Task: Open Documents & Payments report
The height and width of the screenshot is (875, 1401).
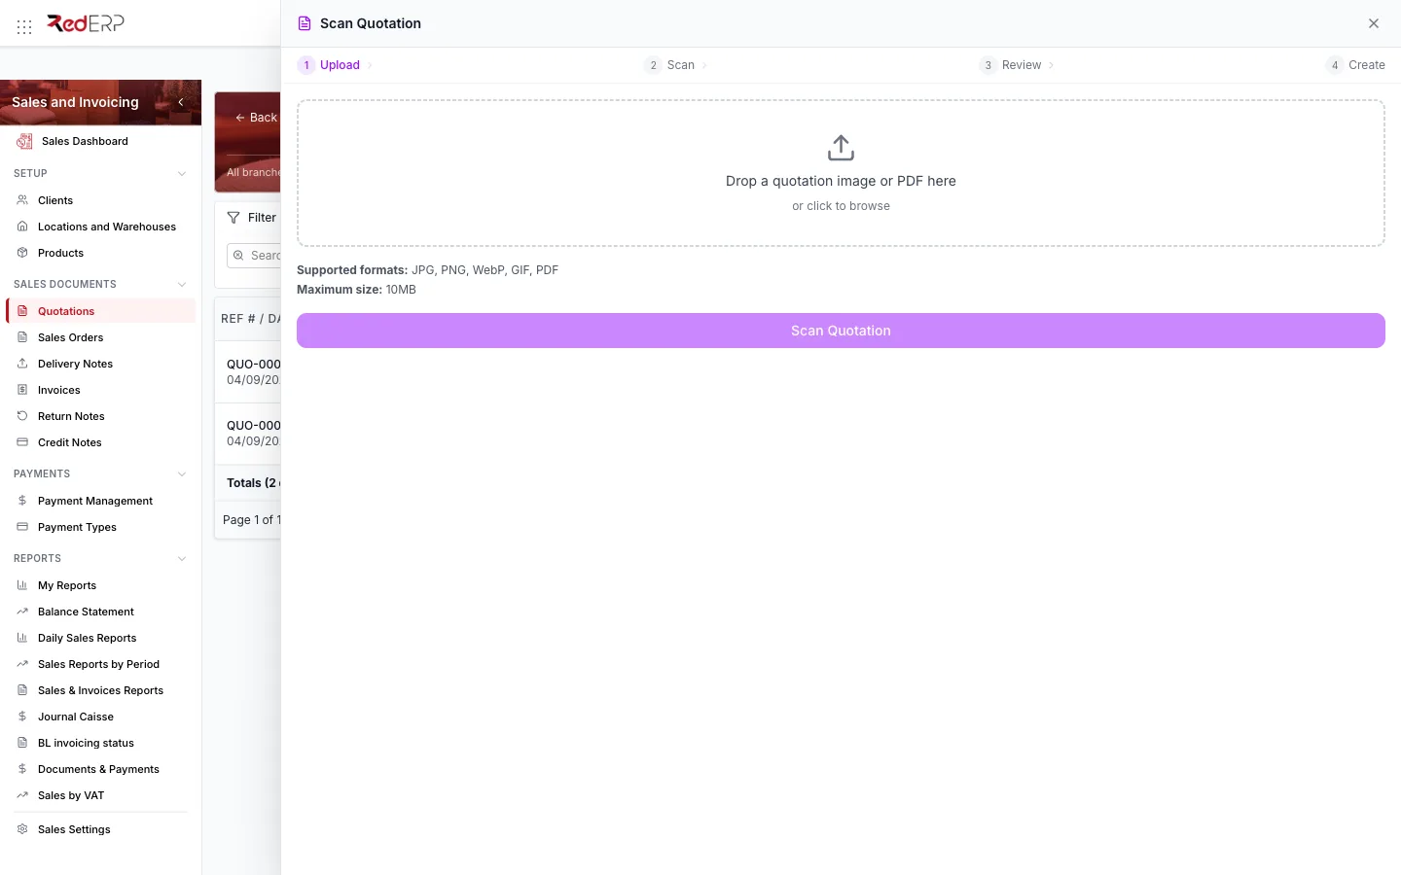Action: (x=98, y=769)
